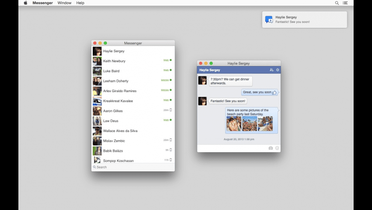View the third beach party photo
Viewport: 372px width, 210px height.
coord(265,123)
